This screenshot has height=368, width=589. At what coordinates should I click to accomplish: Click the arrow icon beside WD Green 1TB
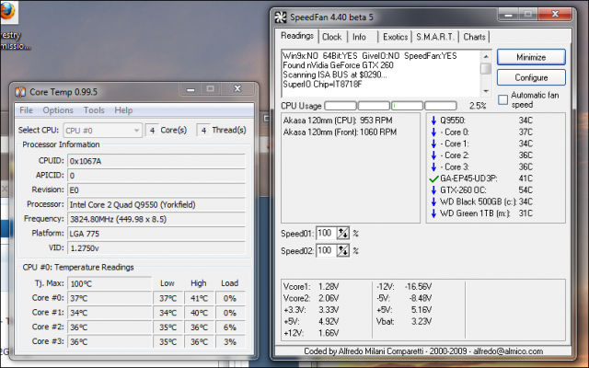click(433, 213)
